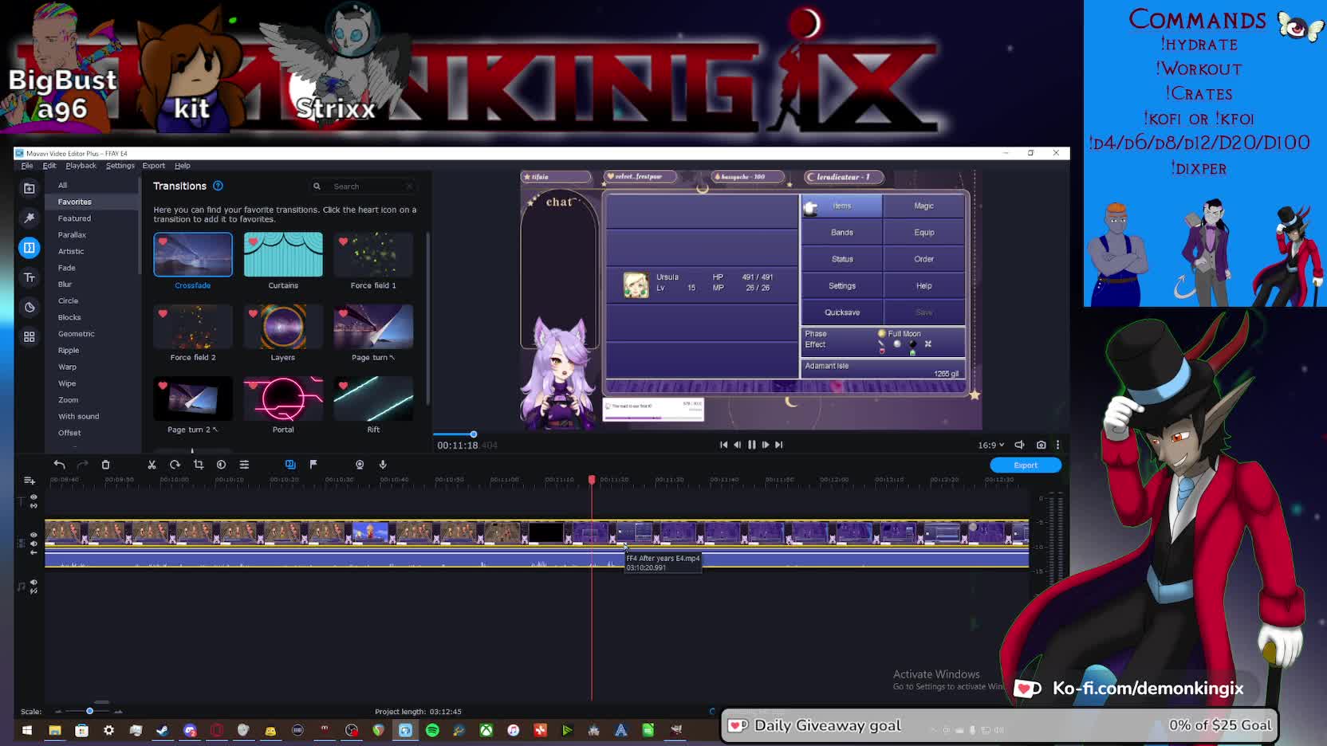The width and height of the screenshot is (1327, 746).
Task: Toggle video track visibility eye
Action: [33, 535]
